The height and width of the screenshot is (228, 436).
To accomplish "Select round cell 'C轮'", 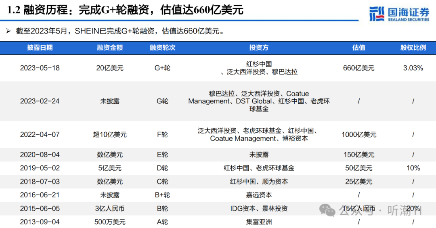I will (x=162, y=182).
